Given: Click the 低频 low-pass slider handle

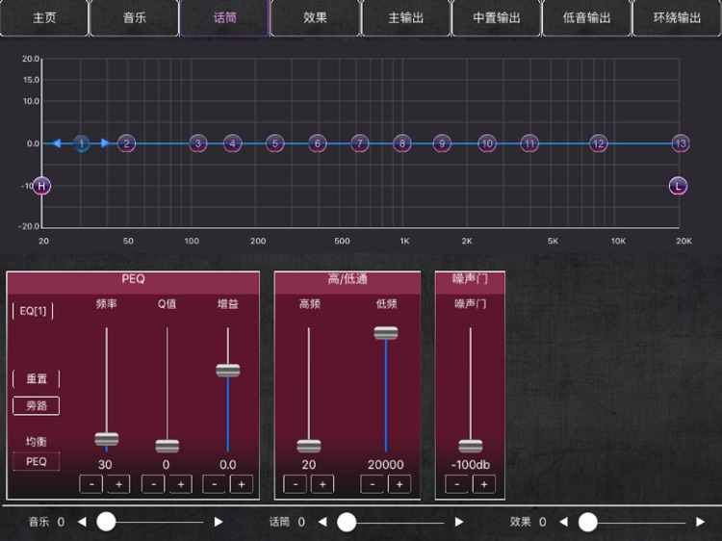Looking at the screenshot, I should coord(386,333).
